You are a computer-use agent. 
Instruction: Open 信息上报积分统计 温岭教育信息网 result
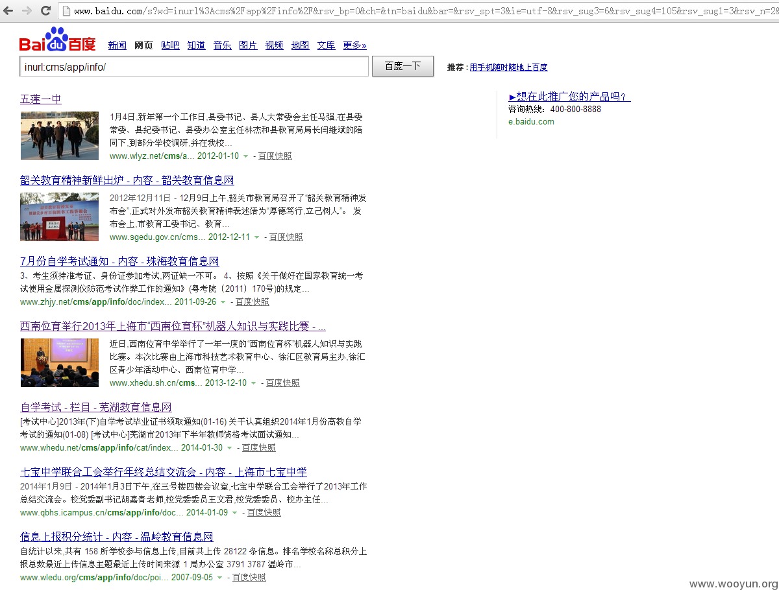tap(117, 537)
